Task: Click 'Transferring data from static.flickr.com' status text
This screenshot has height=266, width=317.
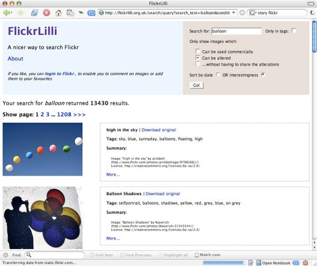Action: (x=39, y=263)
